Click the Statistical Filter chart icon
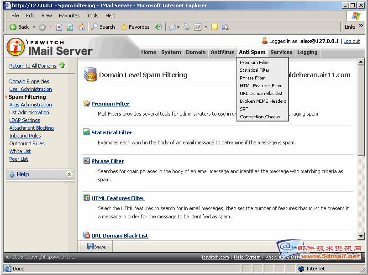This screenshot has width=368, height=275. [86, 132]
